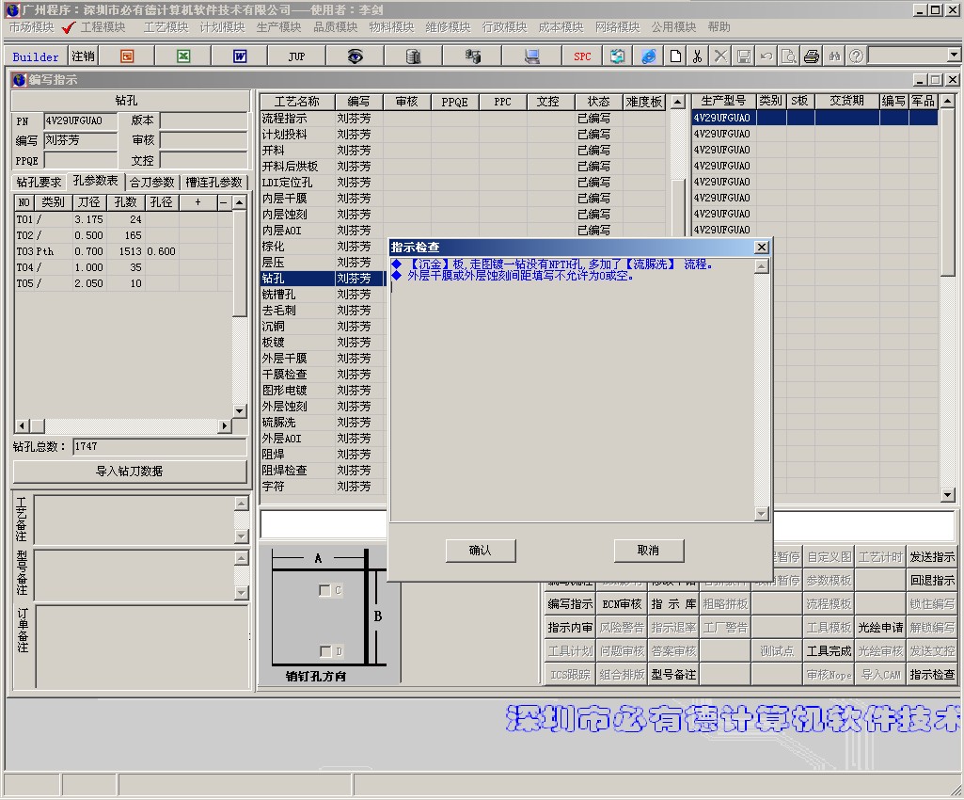
Task: Click the 工艺备注 field down arrow
Action: click(241, 536)
